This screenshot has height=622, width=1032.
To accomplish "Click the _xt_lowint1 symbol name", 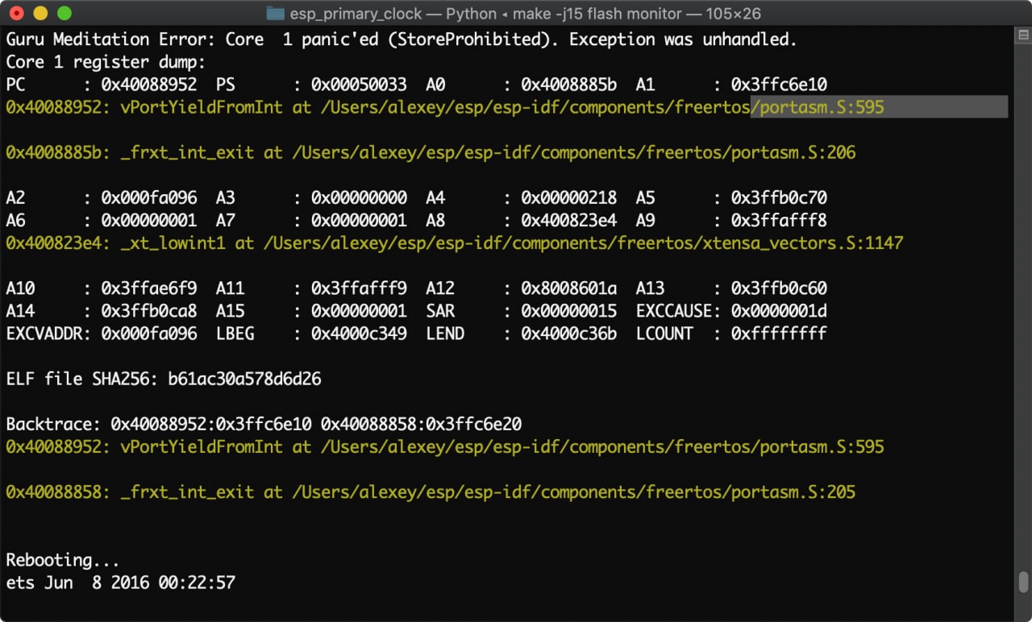I will pos(173,243).
